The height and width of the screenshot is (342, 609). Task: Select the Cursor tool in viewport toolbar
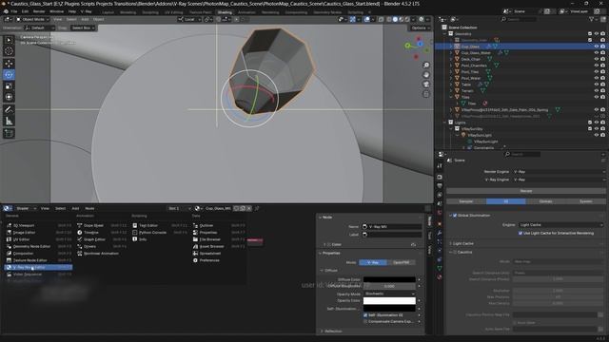click(9, 51)
